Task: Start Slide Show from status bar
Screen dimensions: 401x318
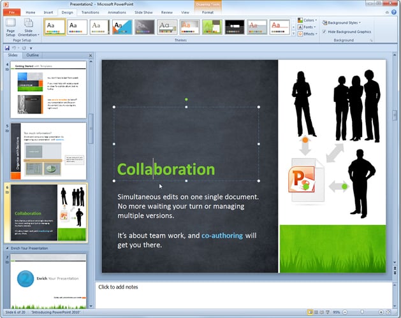Action: (327, 312)
